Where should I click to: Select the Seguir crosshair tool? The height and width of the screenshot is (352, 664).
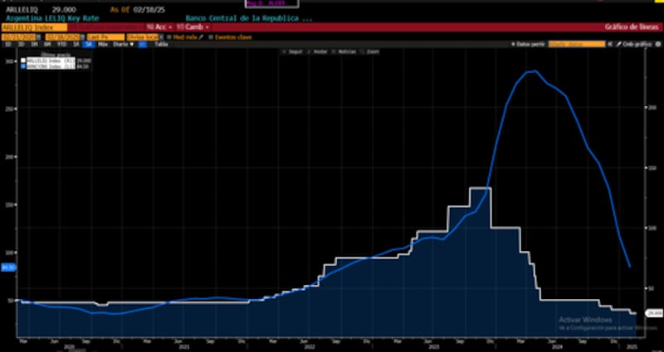click(x=294, y=51)
